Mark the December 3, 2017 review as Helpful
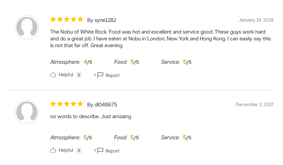This screenshot has width=283, height=165. 66,150
